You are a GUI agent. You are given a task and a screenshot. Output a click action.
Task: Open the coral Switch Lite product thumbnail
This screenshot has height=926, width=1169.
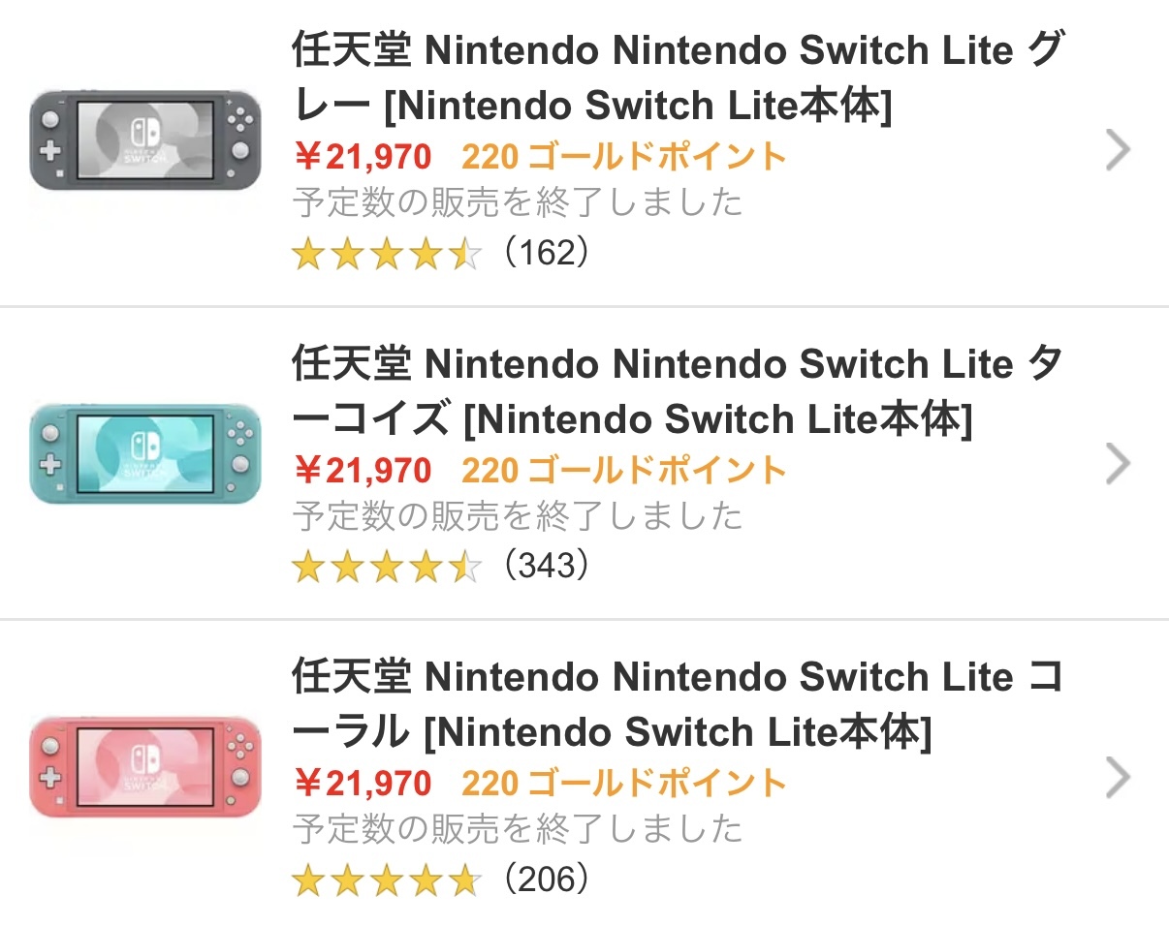tap(145, 767)
